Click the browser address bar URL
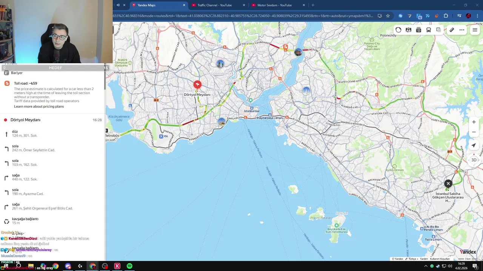The height and width of the screenshot is (271, 483). pyautogui.click(x=243, y=16)
